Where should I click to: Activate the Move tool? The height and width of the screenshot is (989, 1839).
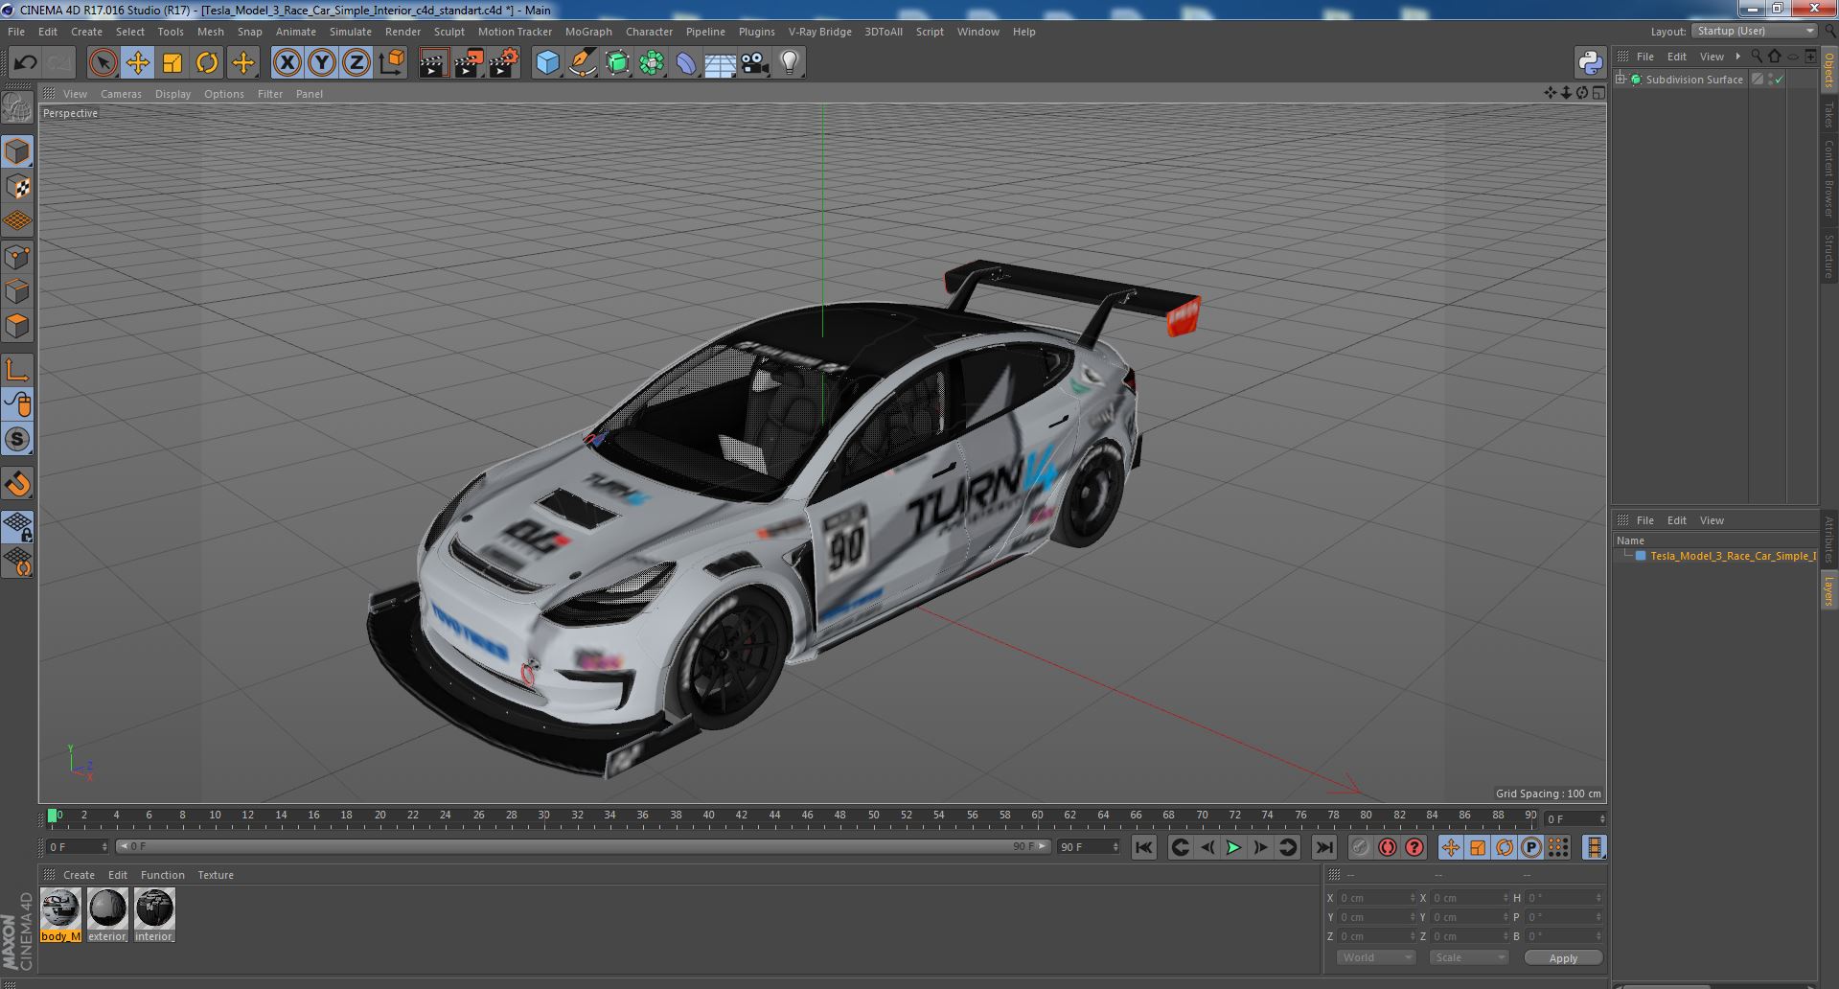click(x=137, y=63)
